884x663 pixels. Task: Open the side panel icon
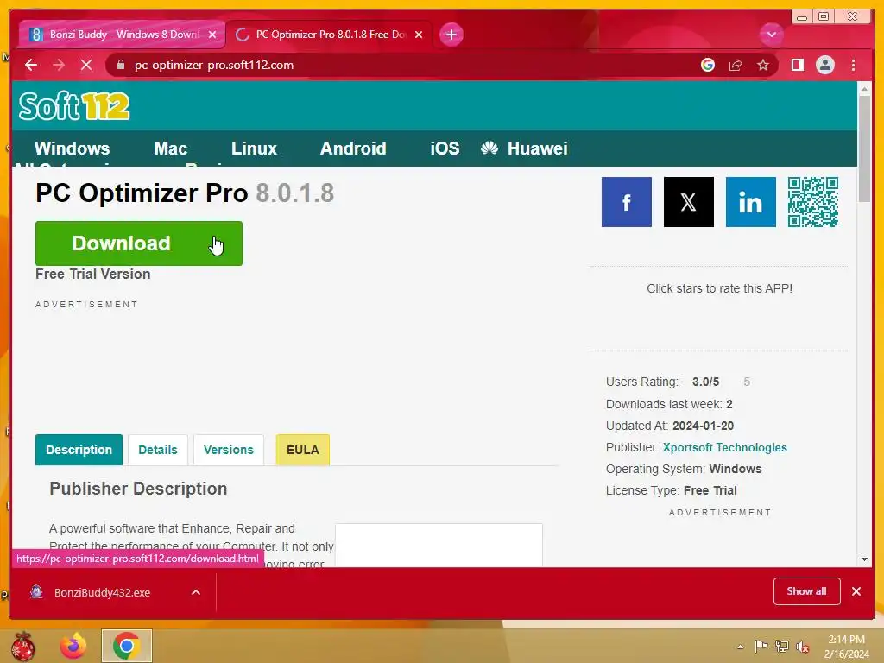pos(797,65)
